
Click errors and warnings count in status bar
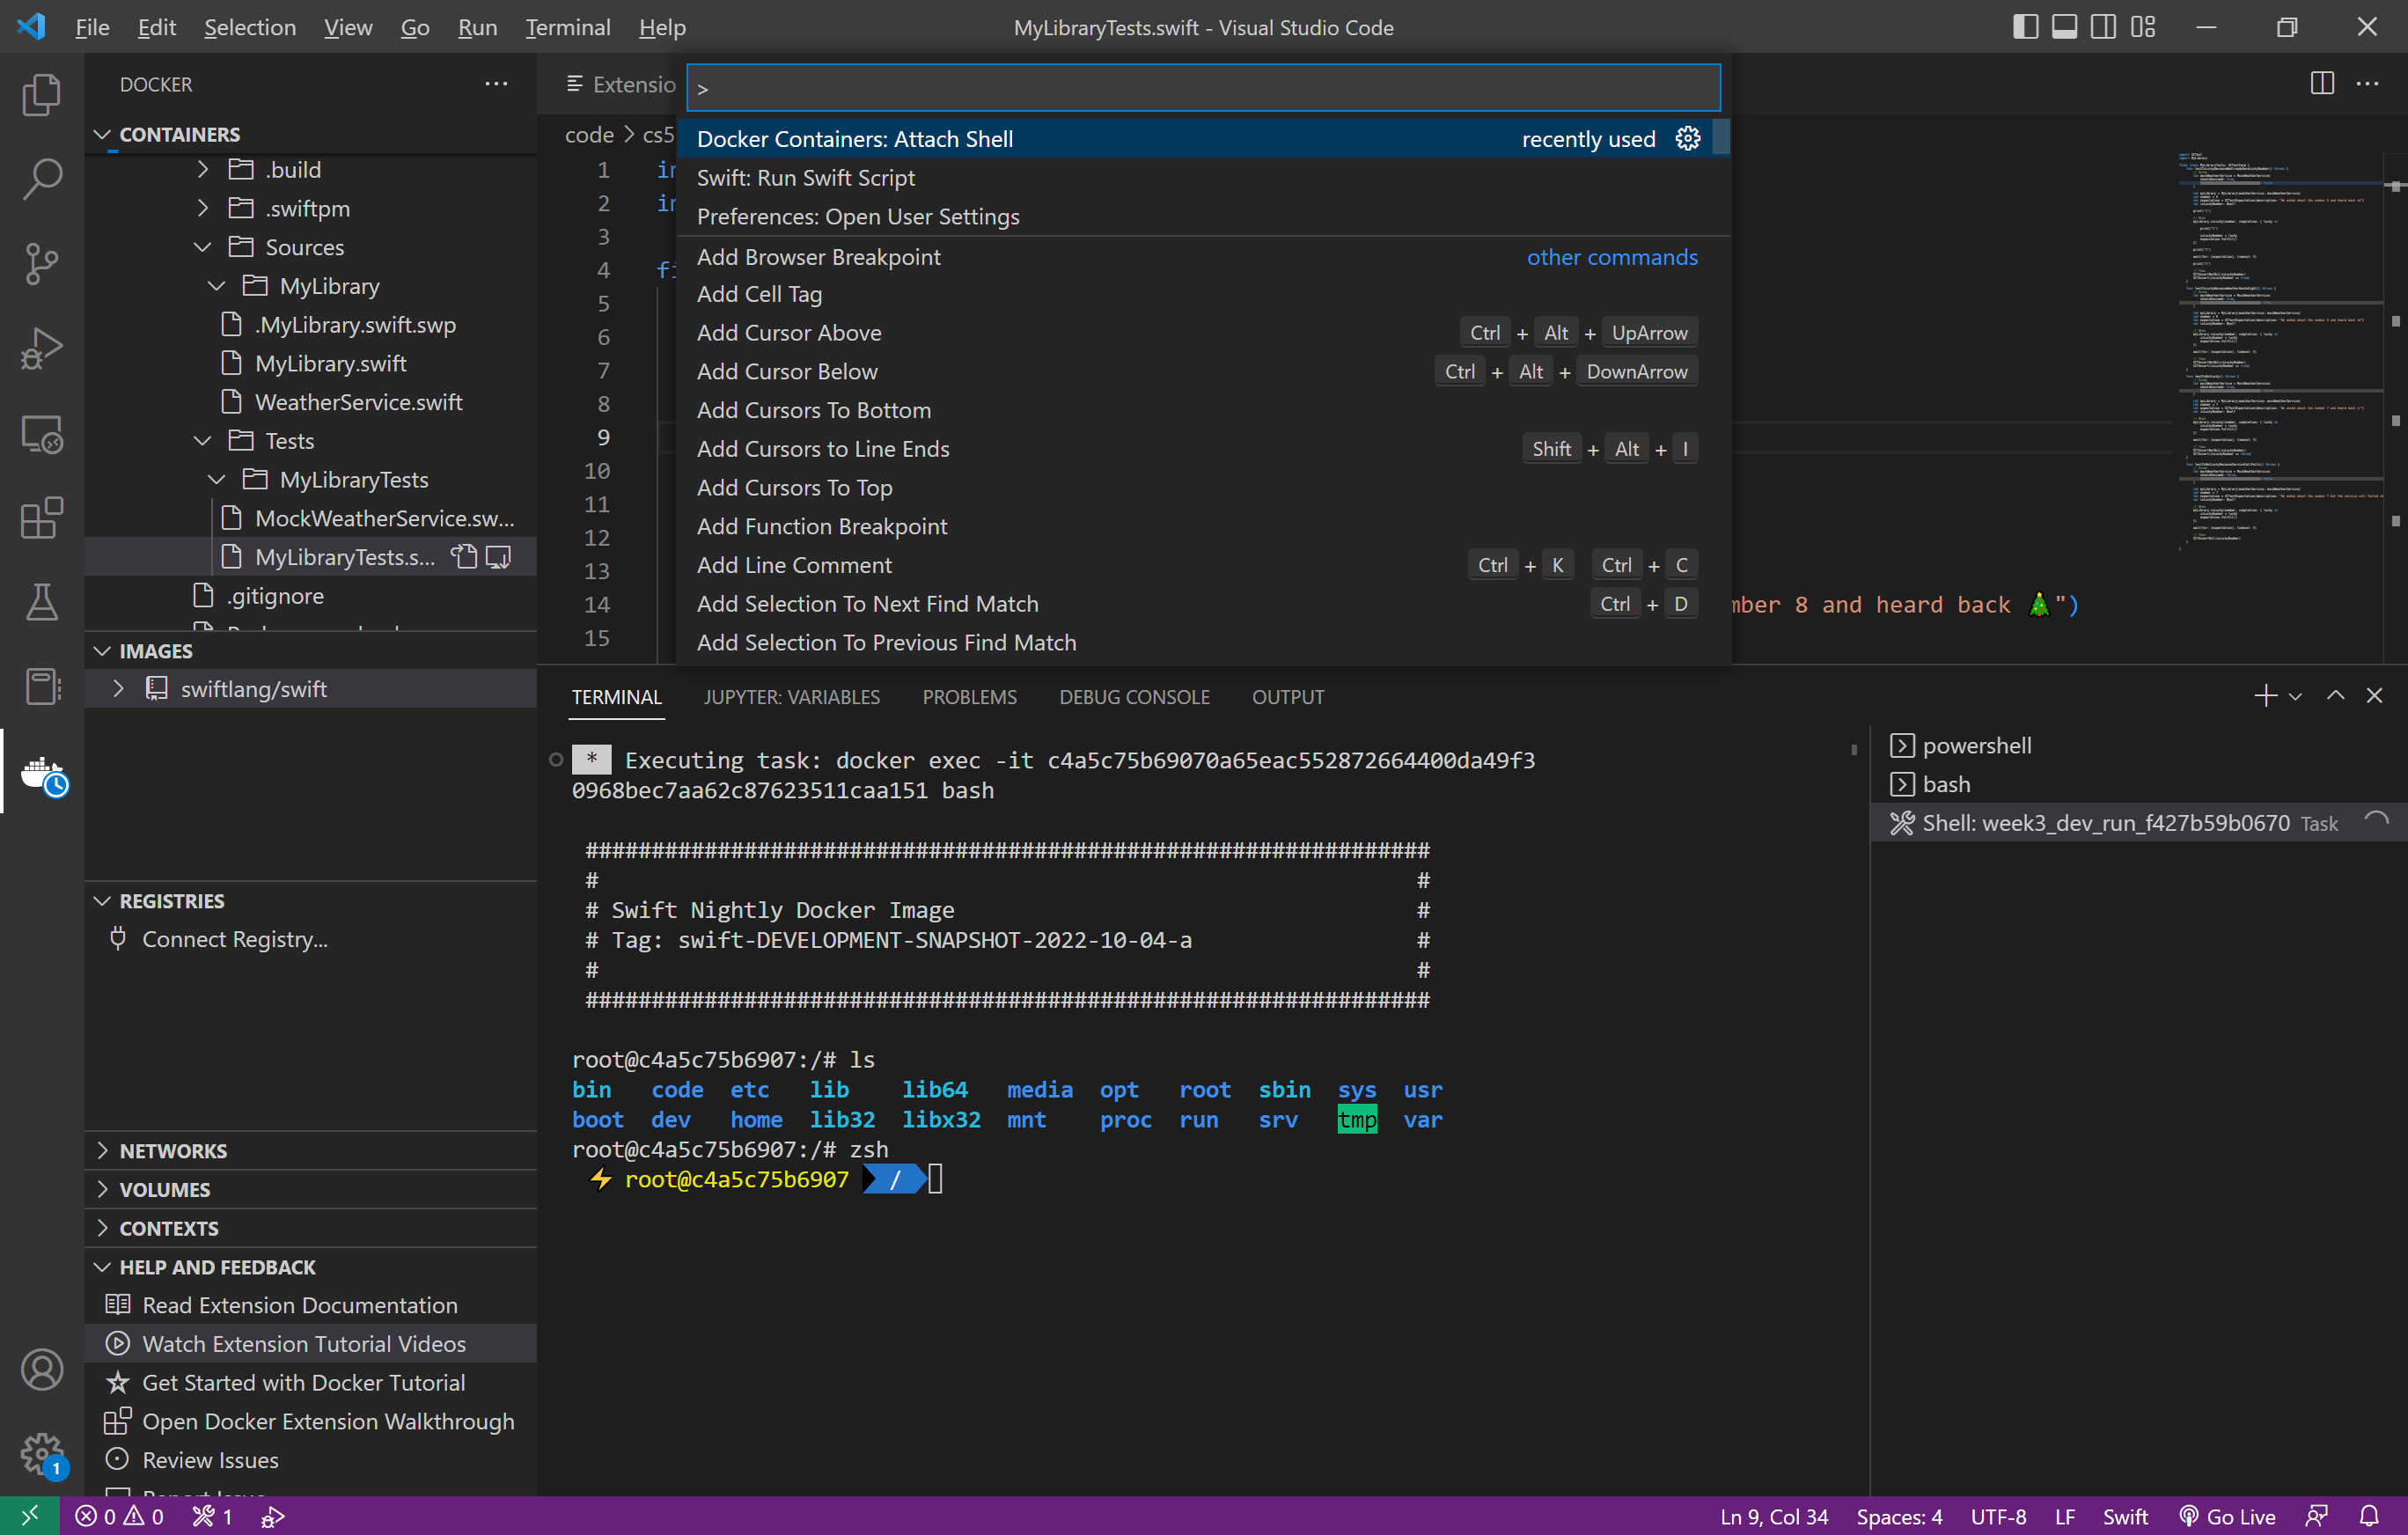(x=119, y=1516)
